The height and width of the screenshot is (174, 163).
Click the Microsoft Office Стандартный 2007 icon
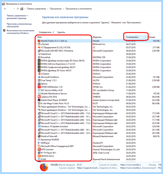pos(39,146)
